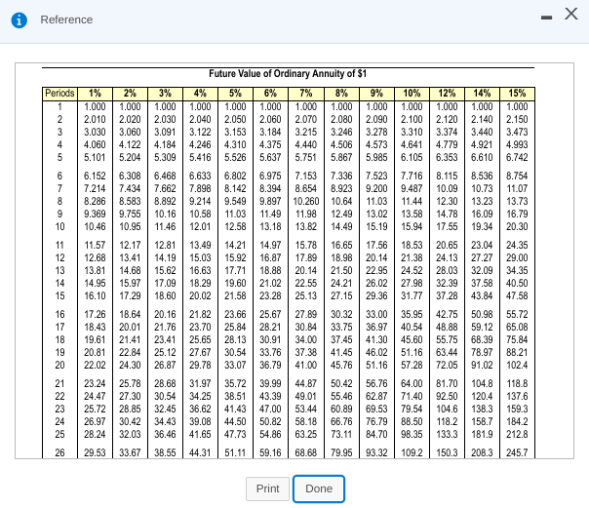The image size is (589, 508).
Task: Click the value 3.310 in the 10% column
Action: (x=412, y=133)
